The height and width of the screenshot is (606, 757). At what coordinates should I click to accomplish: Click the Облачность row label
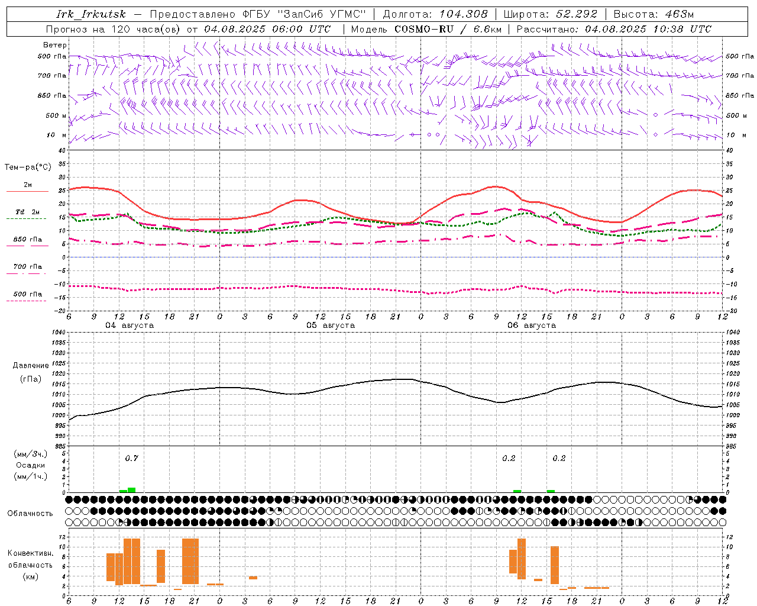[x=30, y=513]
